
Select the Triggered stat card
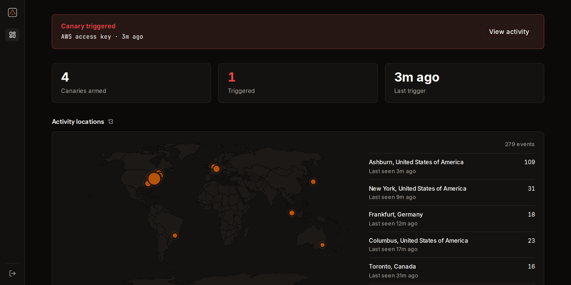(x=298, y=83)
